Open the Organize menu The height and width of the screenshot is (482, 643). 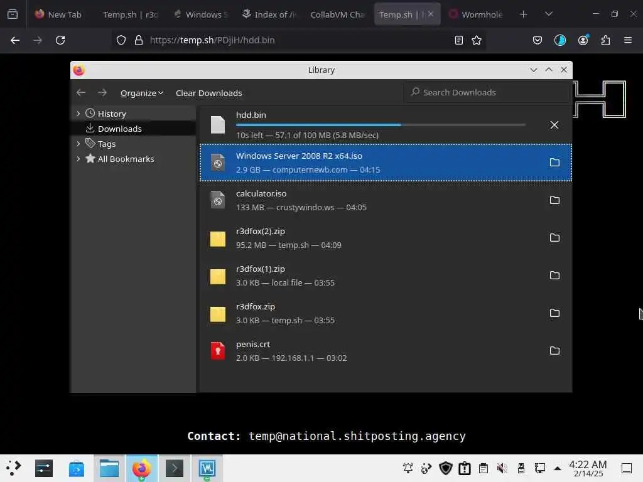coord(141,93)
